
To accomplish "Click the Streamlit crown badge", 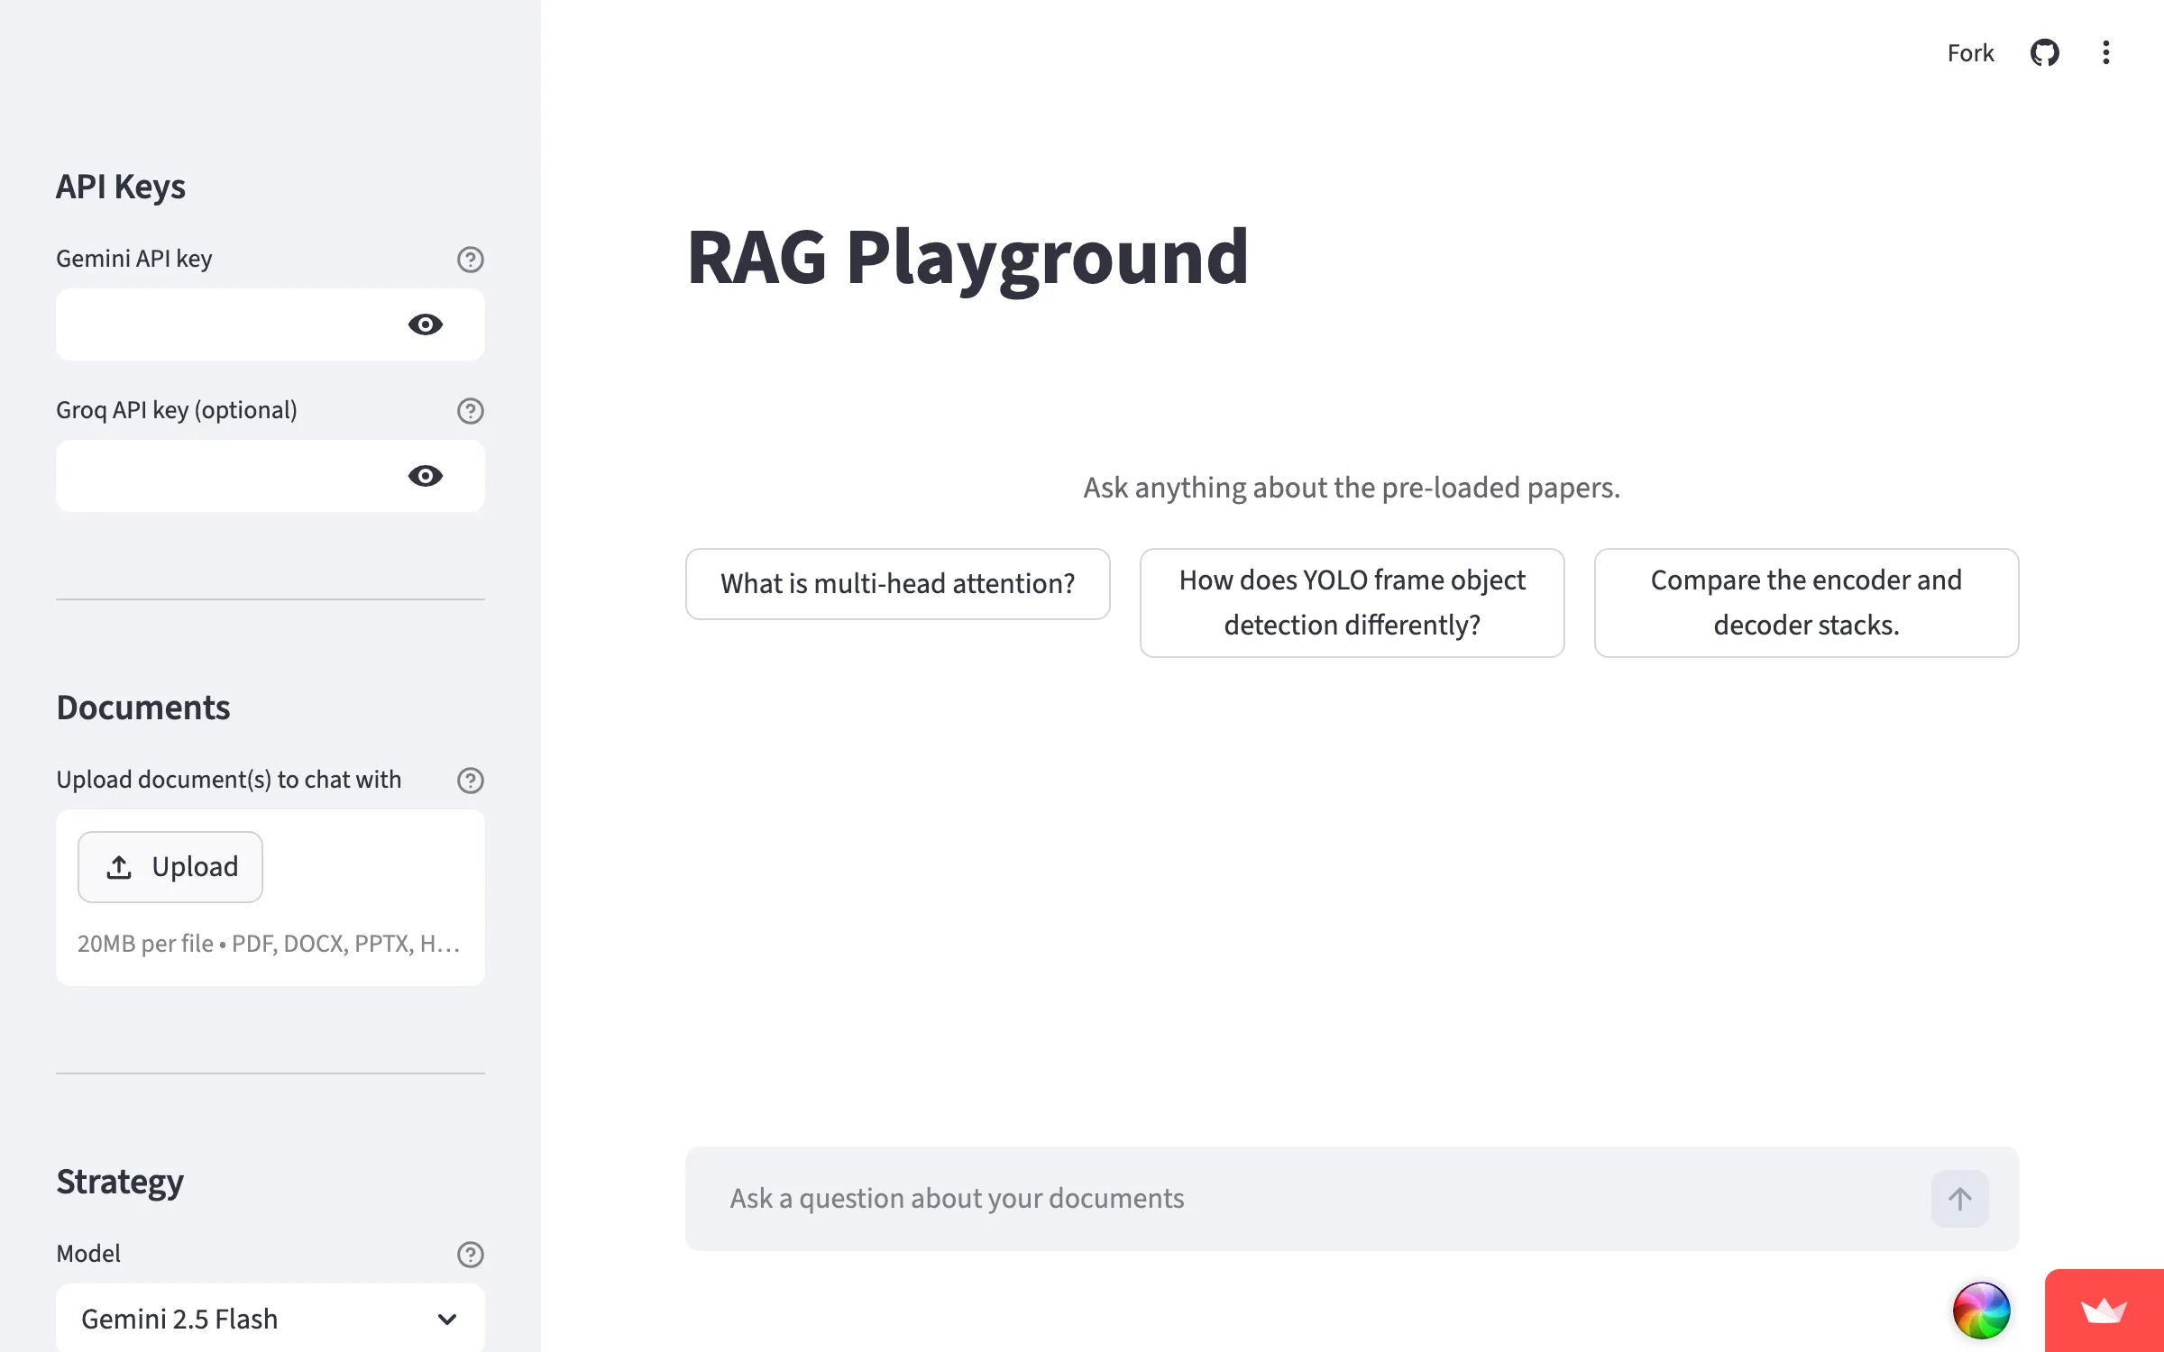I will 2104,1311.
